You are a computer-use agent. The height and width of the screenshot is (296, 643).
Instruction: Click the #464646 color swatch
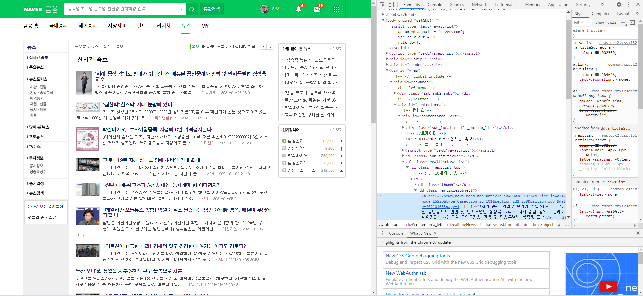tap(597, 75)
